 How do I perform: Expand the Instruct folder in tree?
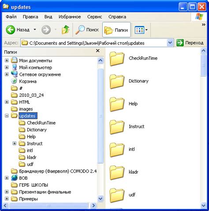point(15,143)
